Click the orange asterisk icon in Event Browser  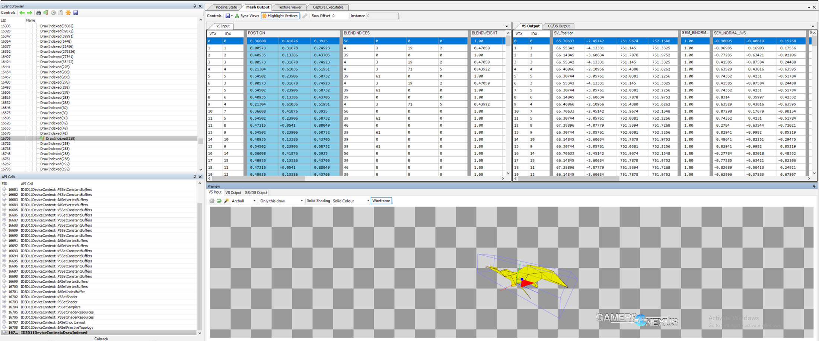(x=68, y=13)
